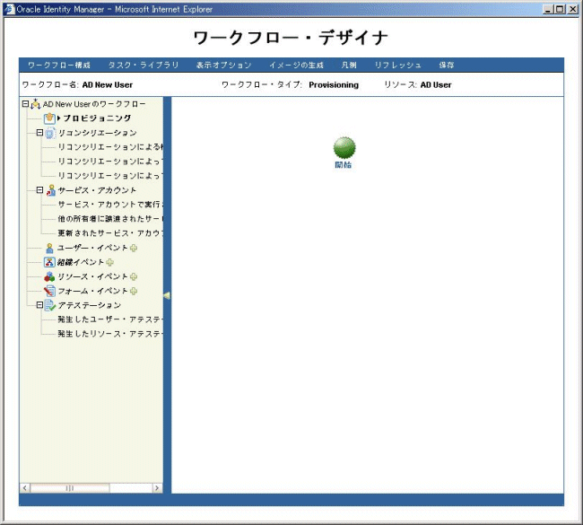Click the plus icon beside リソース・イベント
The image size is (583, 525).
tap(134, 276)
